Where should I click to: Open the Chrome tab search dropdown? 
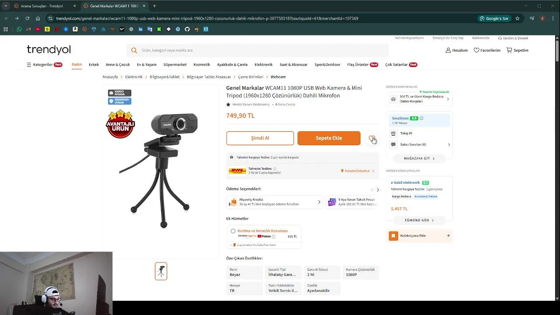click(6, 6)
